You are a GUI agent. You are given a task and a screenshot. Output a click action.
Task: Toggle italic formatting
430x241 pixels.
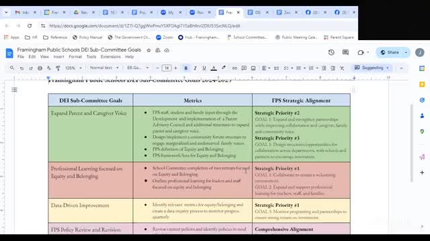(195, 68)
